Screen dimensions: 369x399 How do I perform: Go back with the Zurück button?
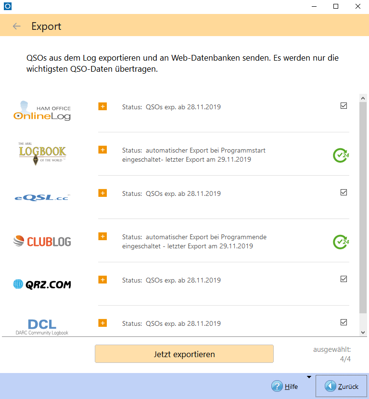click(341, 386)
